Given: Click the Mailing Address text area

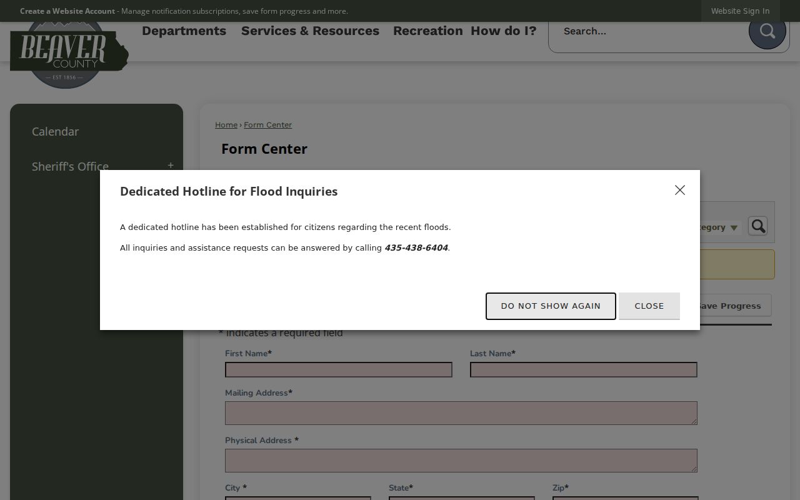Looking at the screenshot, I should 461,413.
